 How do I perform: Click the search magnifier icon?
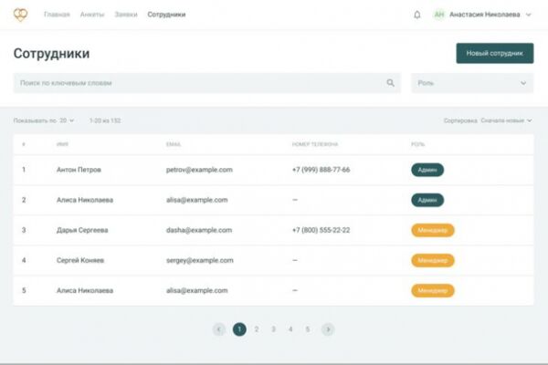[x=390, y=83]
